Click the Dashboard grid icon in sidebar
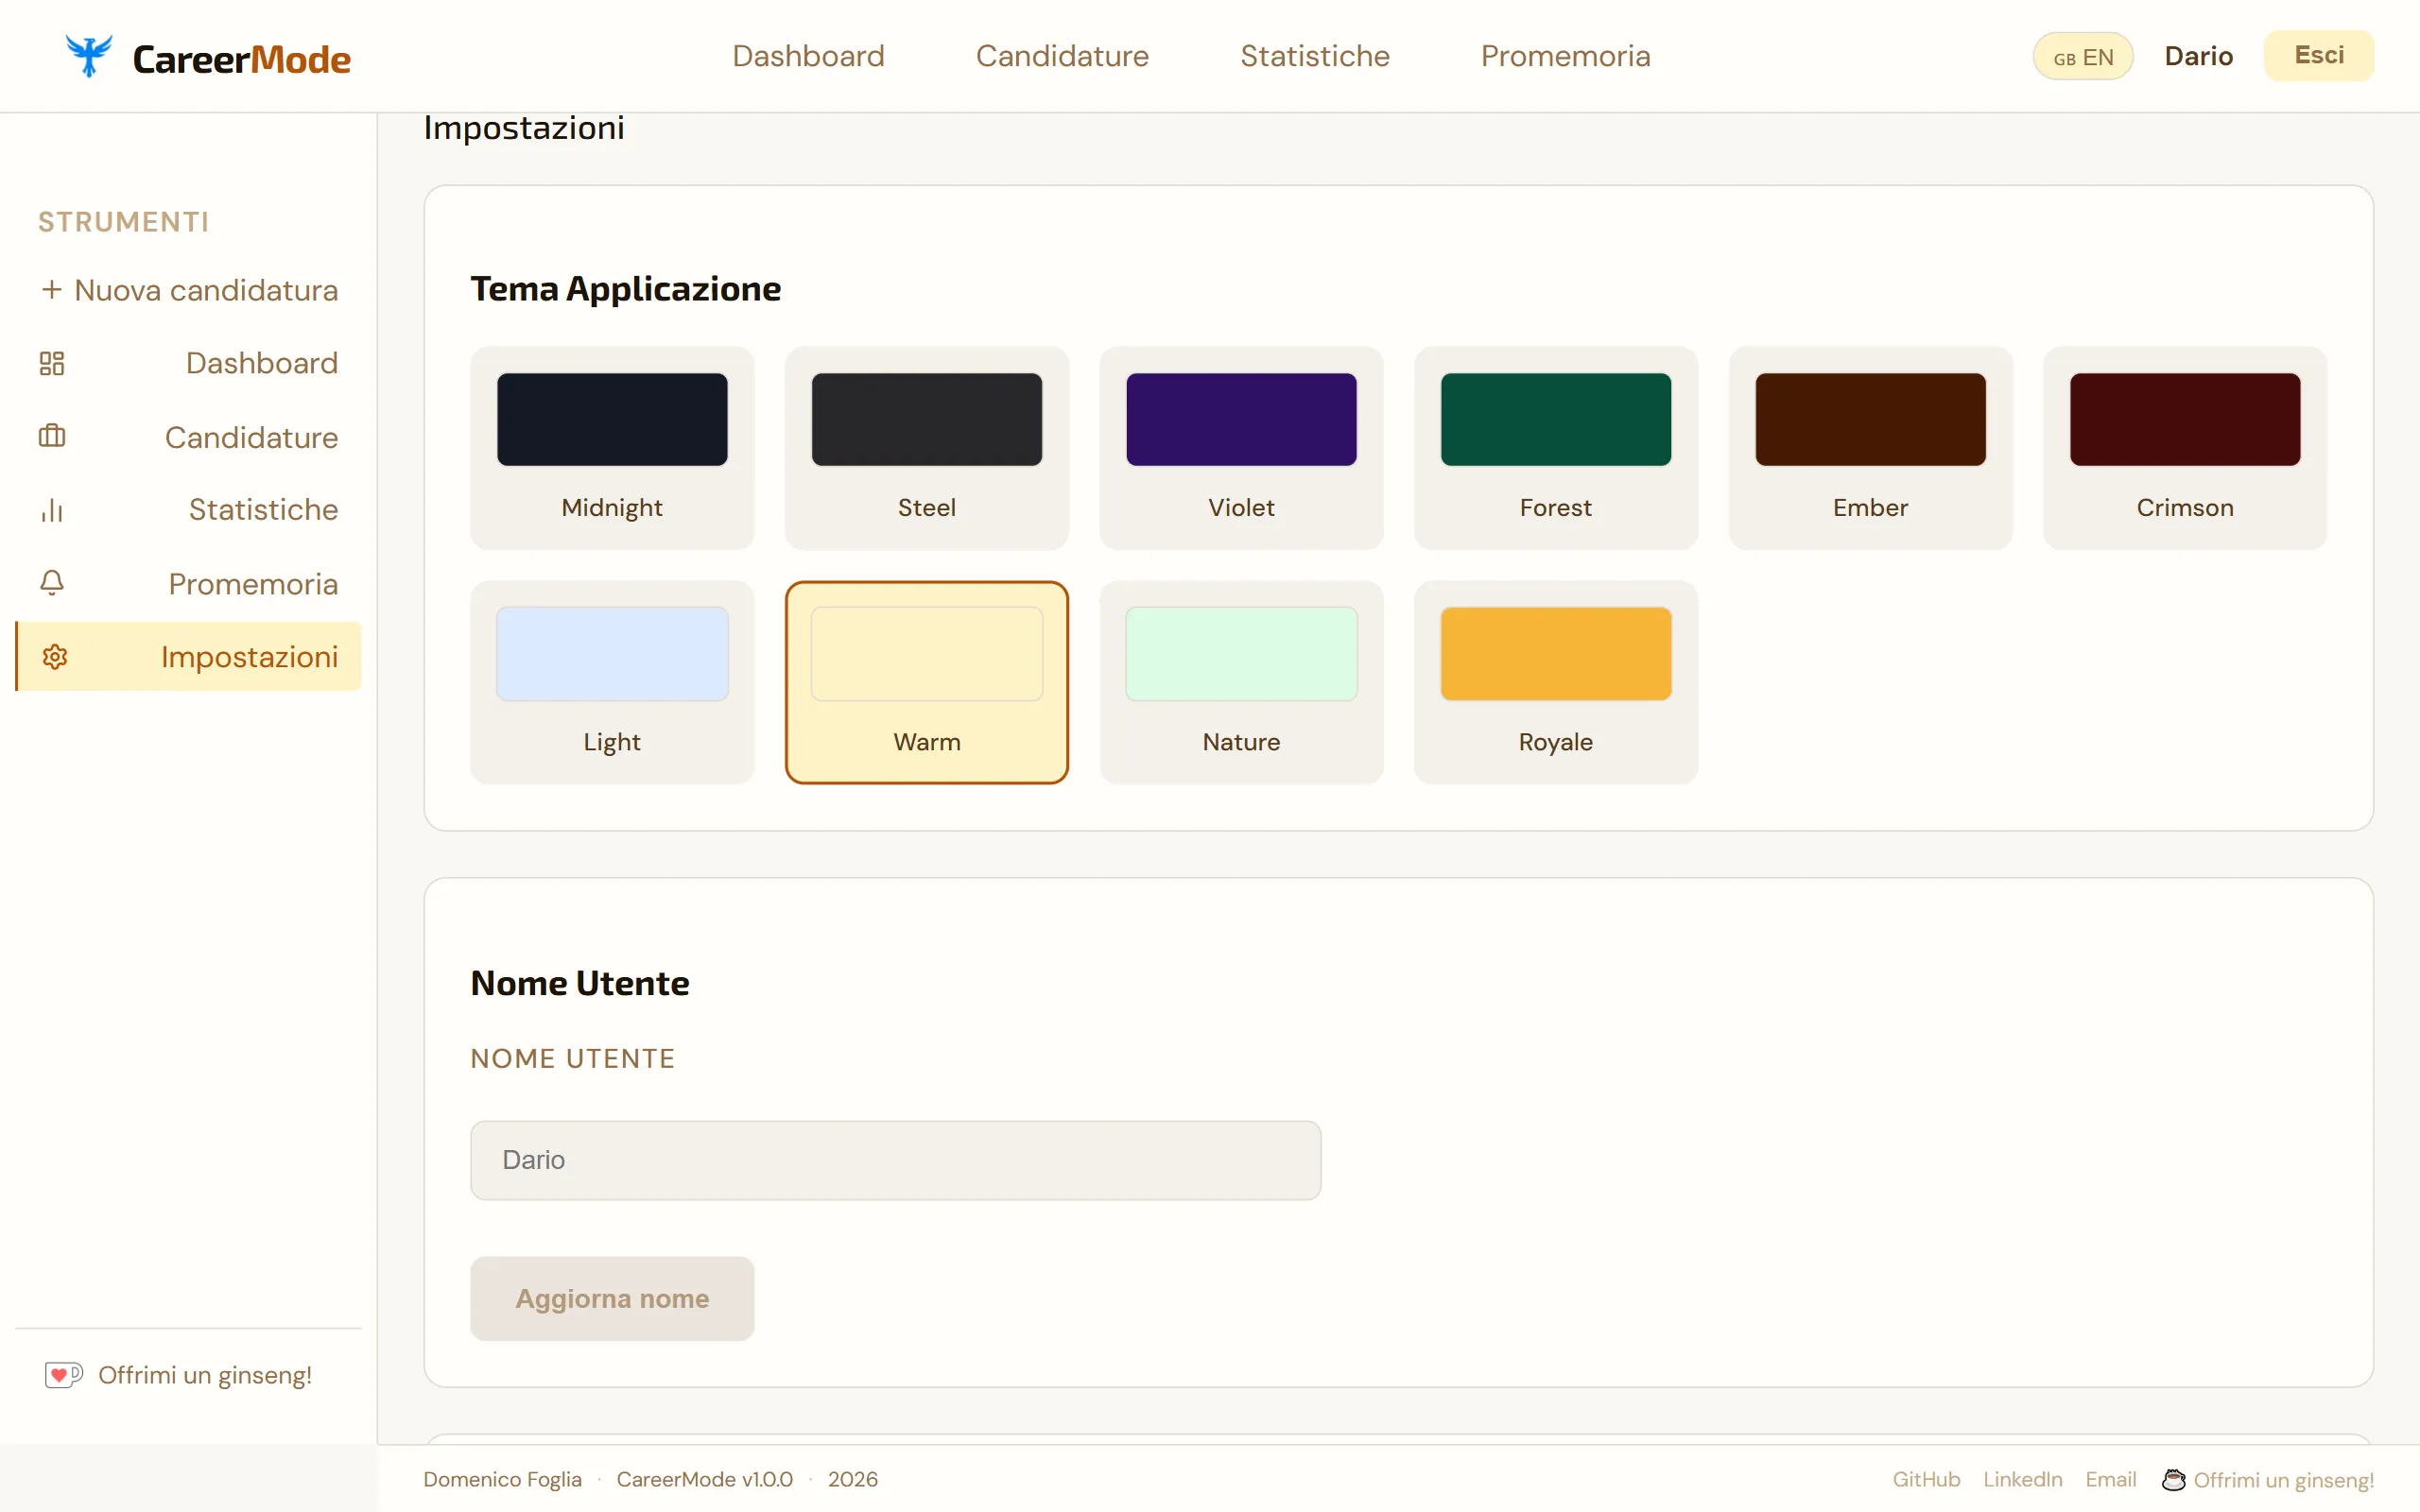The width and height of the screenshot is (2420, 1512). click(52, 363)
